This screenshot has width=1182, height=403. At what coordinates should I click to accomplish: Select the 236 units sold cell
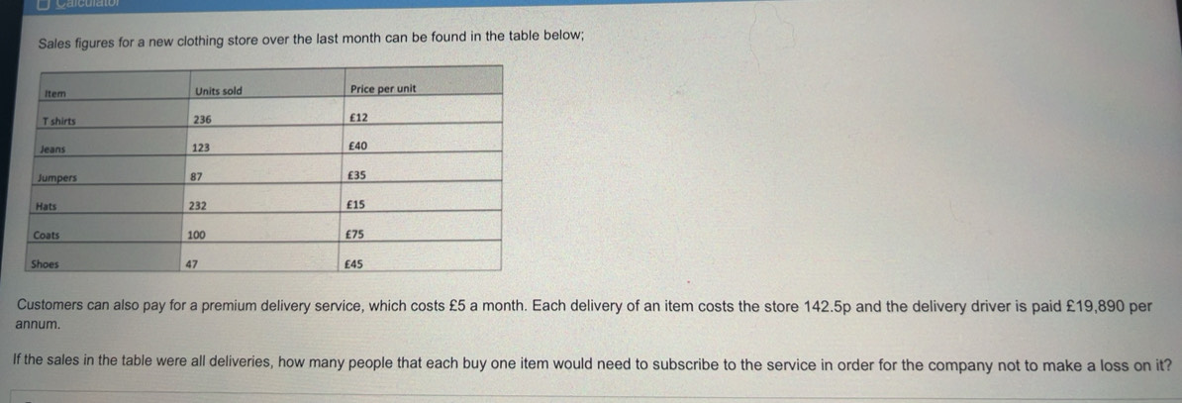point(201,119)
